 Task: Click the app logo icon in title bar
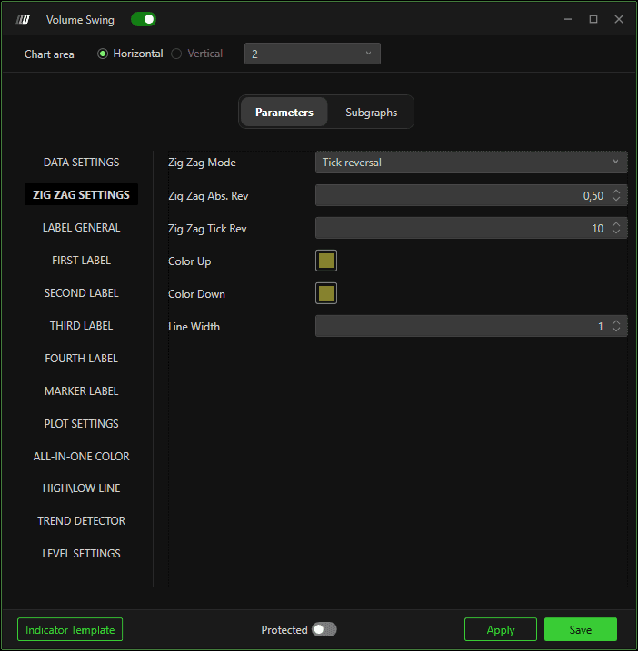point(23,19)
